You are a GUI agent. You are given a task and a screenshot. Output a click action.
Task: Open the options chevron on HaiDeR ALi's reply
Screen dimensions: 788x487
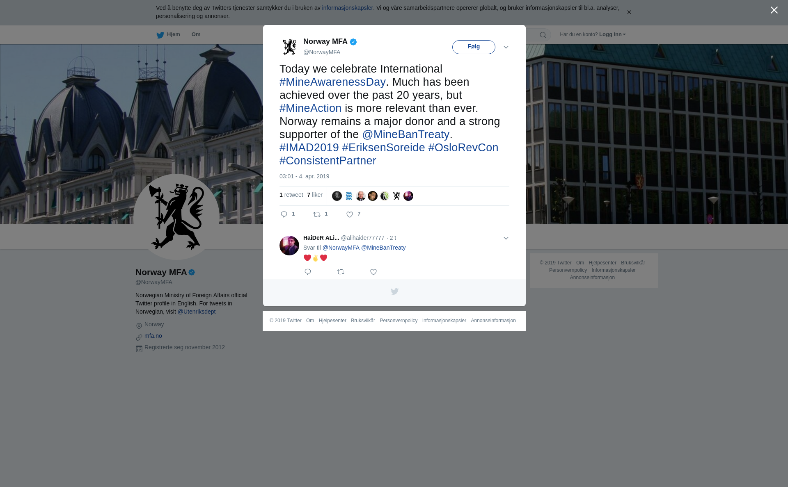click(506, 238)
